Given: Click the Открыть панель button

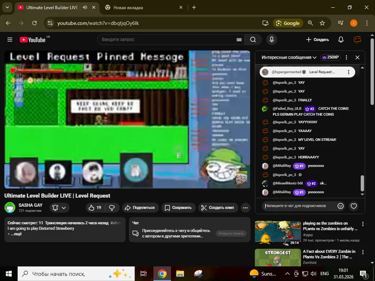Looking at the screenshot, I should pos(231,234).
